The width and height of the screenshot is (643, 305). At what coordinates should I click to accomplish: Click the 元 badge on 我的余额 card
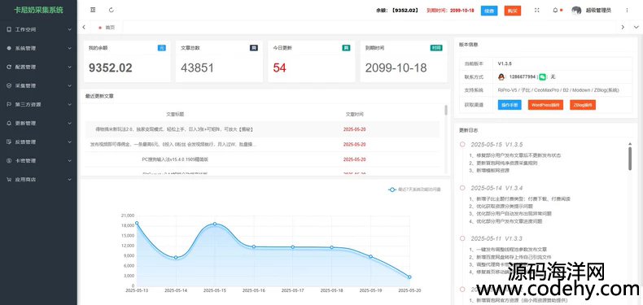click(162, 48)
